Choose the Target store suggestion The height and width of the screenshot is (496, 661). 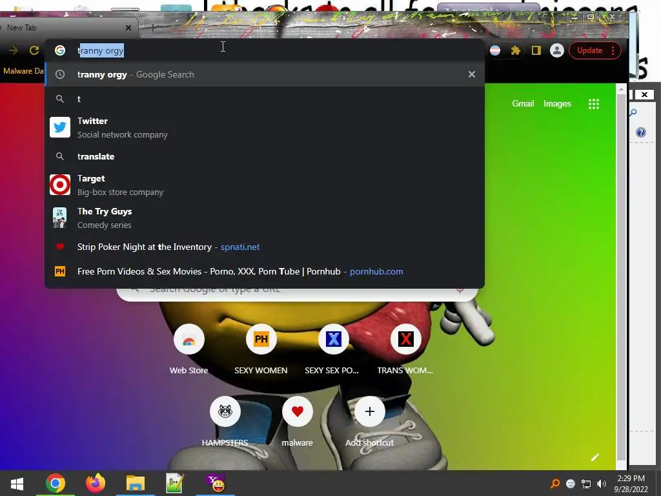[x=264, y=185]
